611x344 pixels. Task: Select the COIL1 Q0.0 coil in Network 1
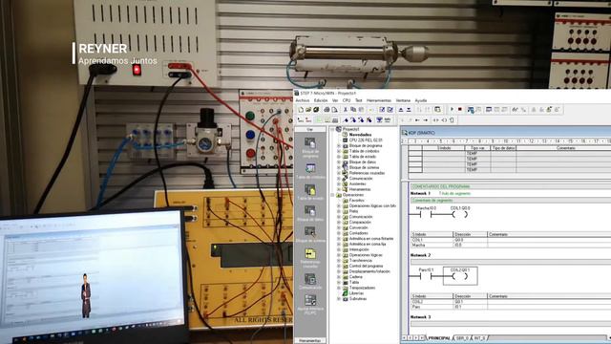[x=460, y=214]
